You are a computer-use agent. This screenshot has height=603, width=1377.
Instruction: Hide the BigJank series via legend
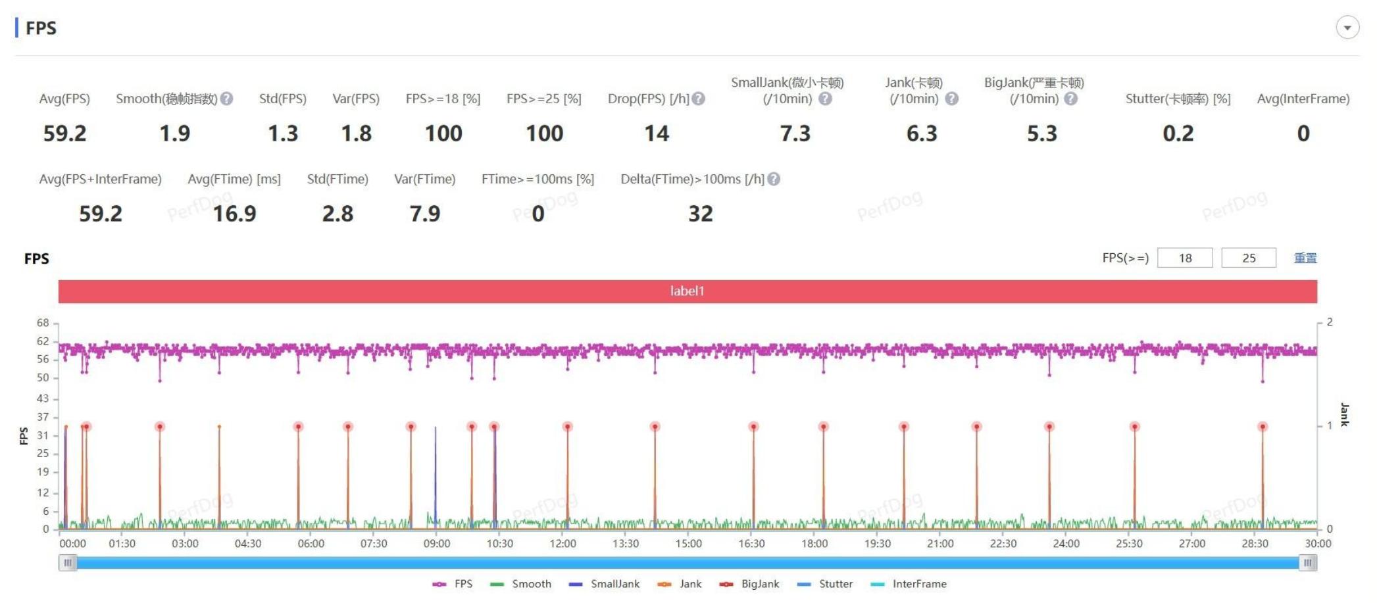click(749, 584)
